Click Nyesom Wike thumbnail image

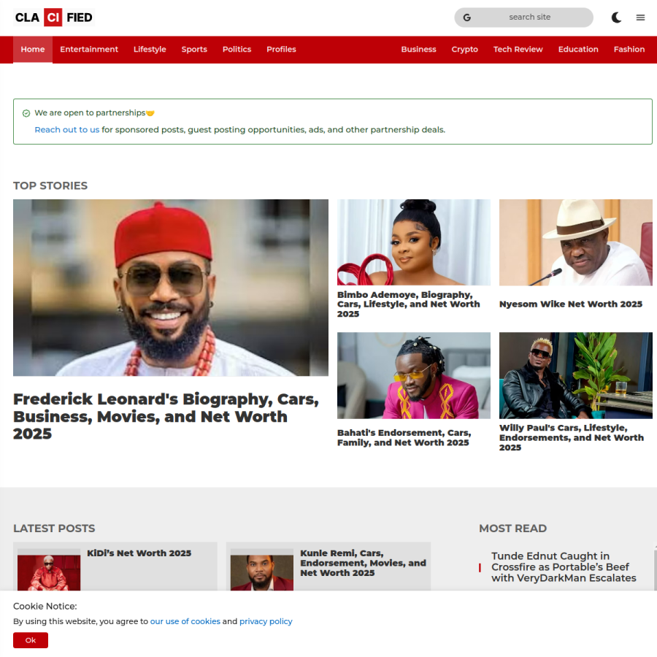[x=576, y=242]
